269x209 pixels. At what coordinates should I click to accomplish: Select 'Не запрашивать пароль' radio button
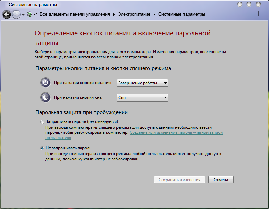tap(42, 148)
